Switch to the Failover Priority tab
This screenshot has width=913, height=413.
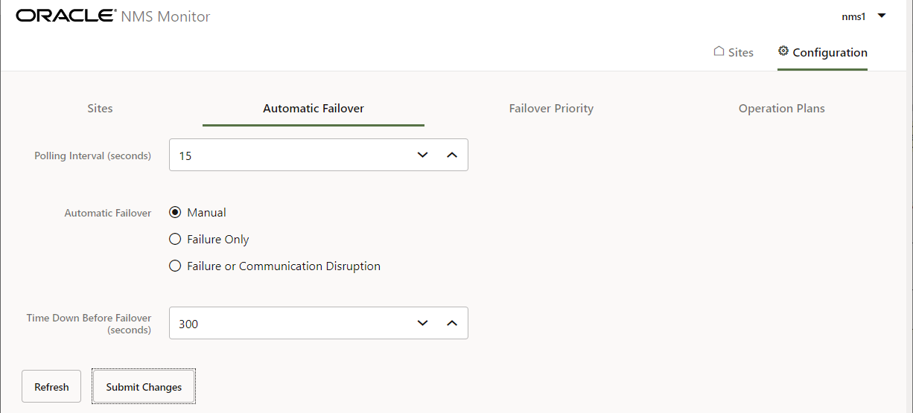[551, 109]
